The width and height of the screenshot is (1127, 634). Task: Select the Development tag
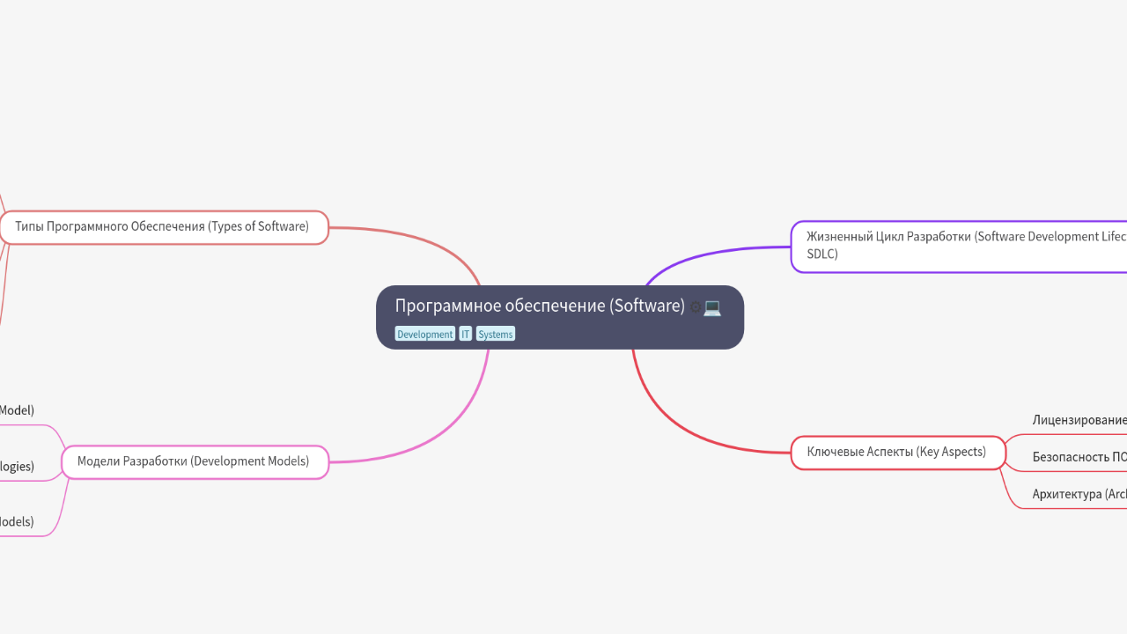point(424,335)
